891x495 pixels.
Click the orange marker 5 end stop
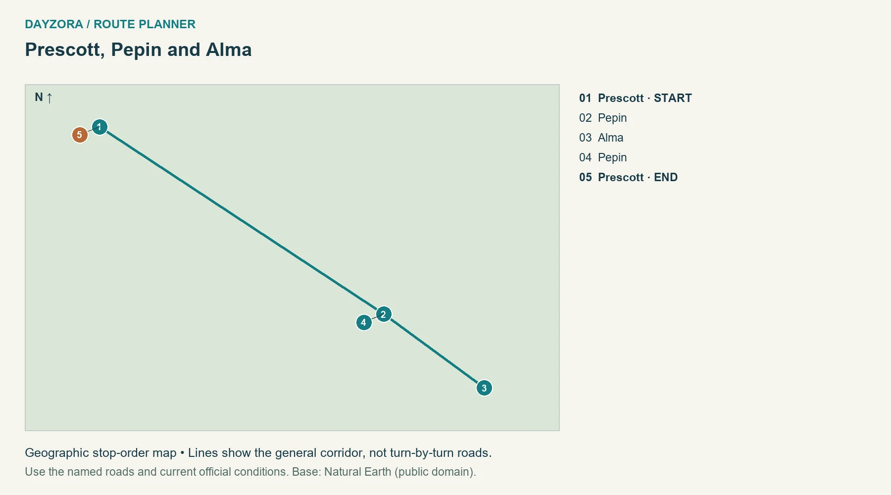click(80, 135)
